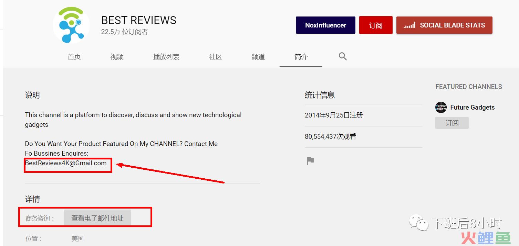Viewport: 519px width, 246px height.
Task: Click 查看电子邮件地址 button
Action: click(97, 218)
